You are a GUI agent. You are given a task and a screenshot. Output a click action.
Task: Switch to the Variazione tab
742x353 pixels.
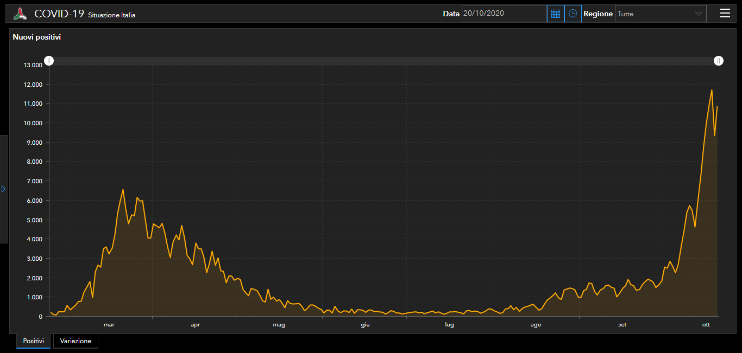tap(76, 341)
